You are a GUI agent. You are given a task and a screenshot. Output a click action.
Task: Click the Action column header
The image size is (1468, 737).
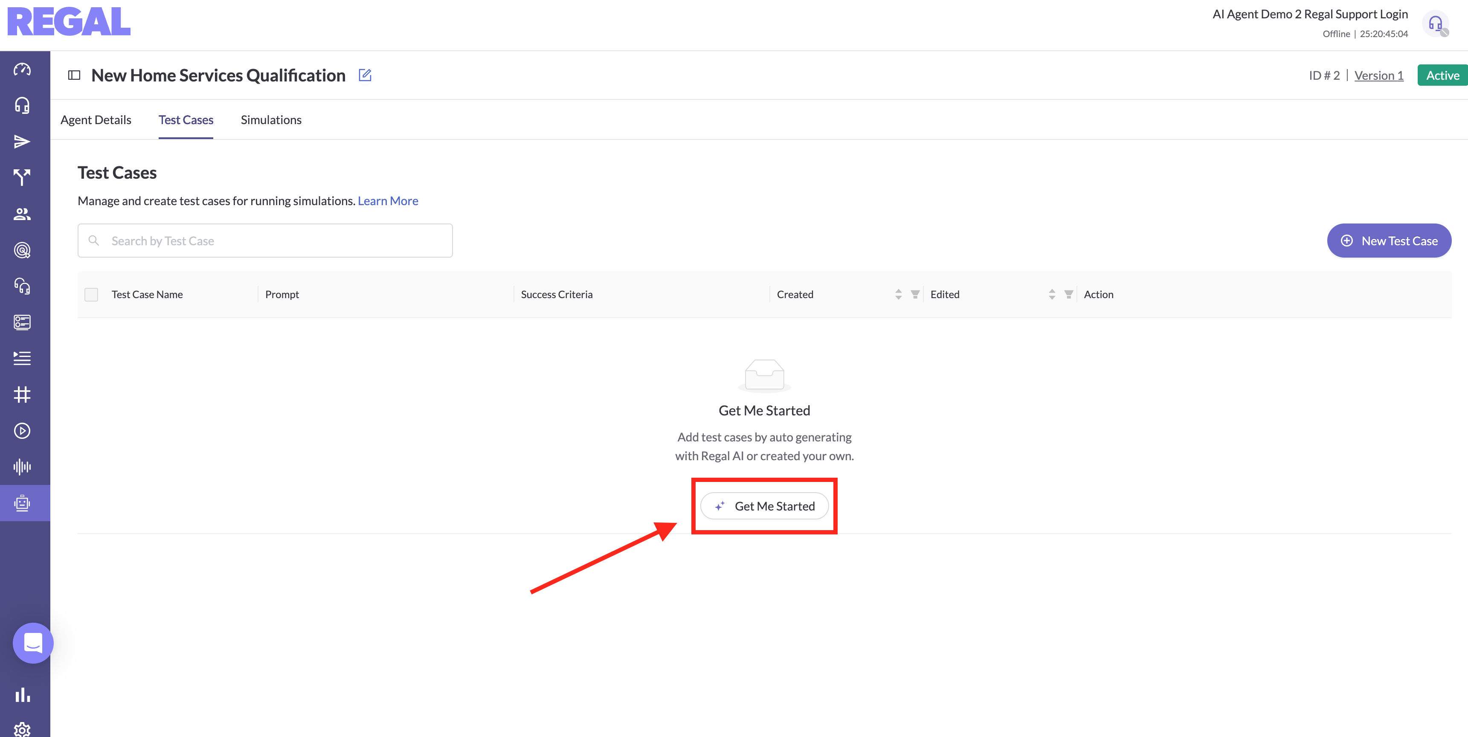click(x=1099, y=294)
